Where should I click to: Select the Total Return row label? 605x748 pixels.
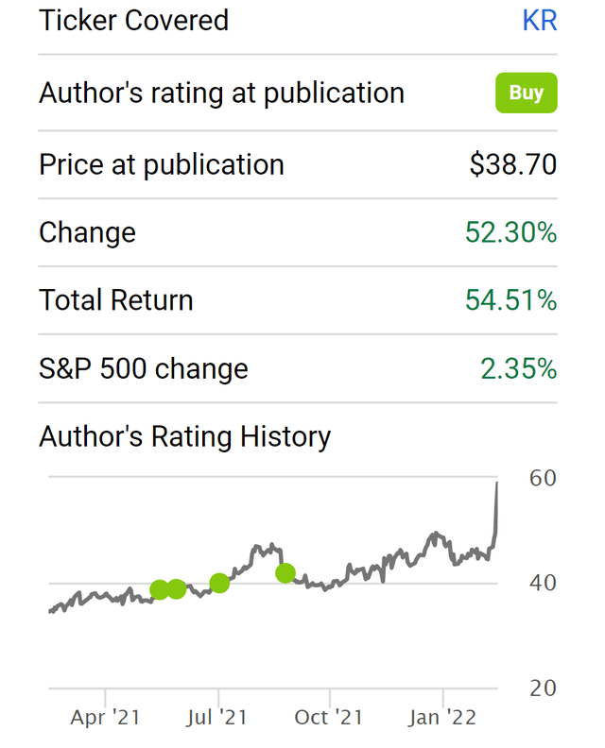(x=116, y=300)
